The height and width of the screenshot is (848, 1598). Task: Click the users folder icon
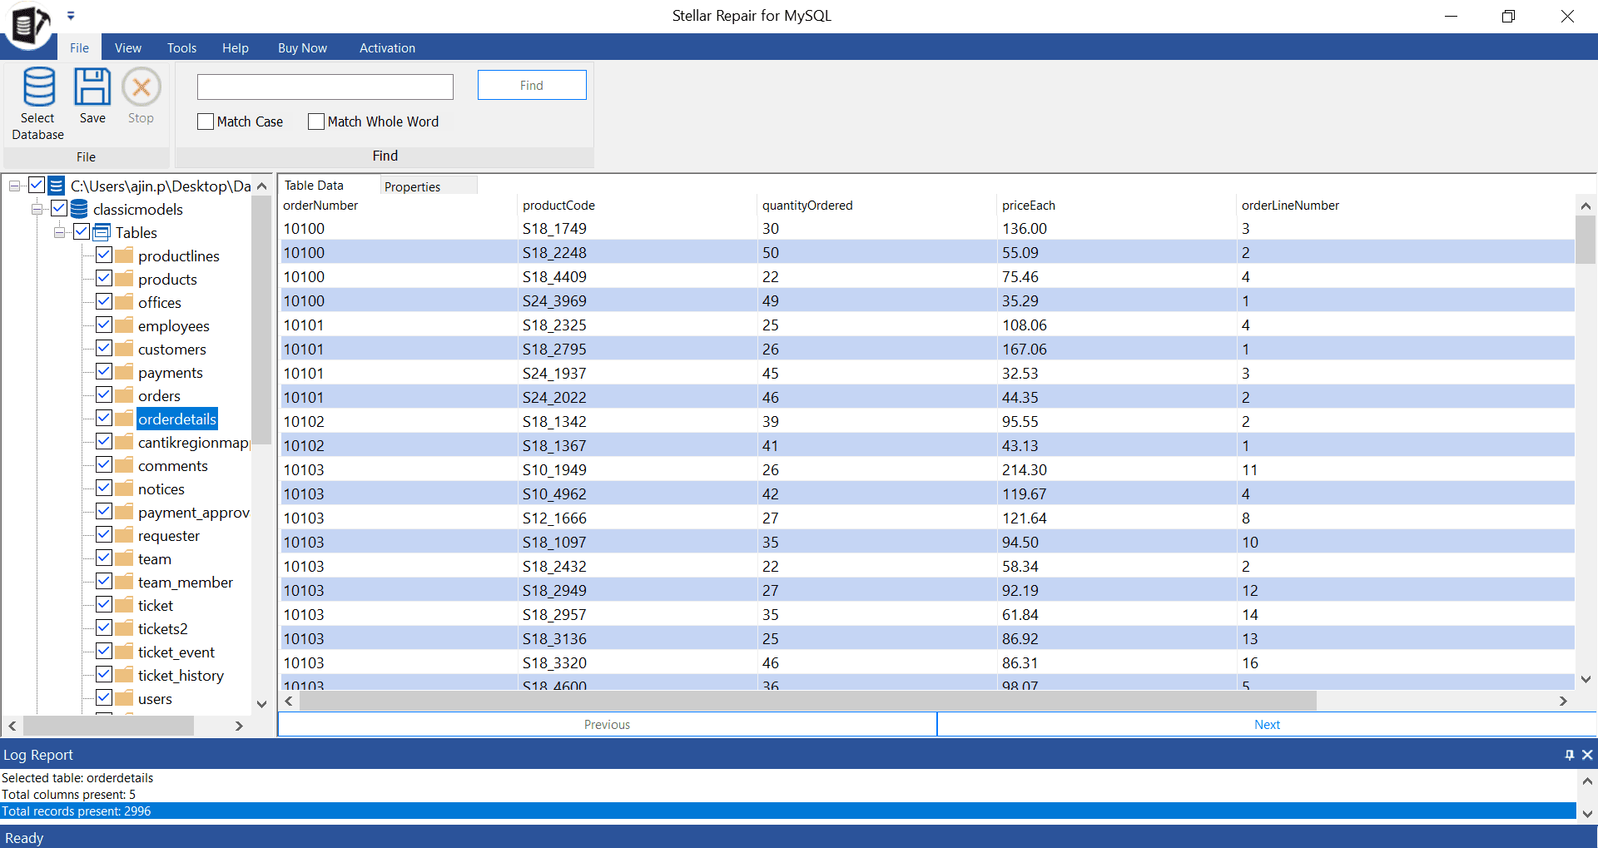click(124, 697)
